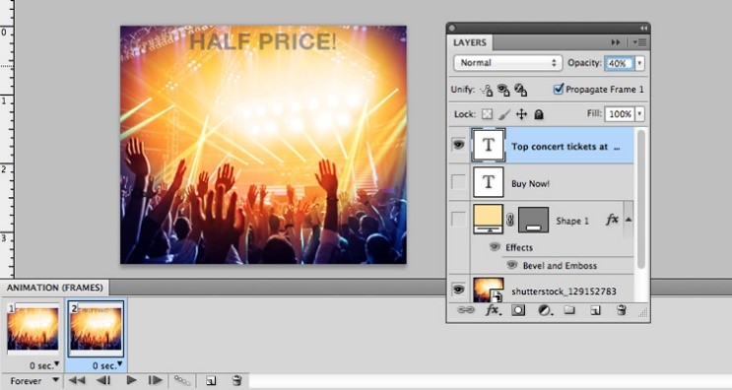
Task: Click the Layers panel expand double-arrow icon
Action: coord(616,42)
